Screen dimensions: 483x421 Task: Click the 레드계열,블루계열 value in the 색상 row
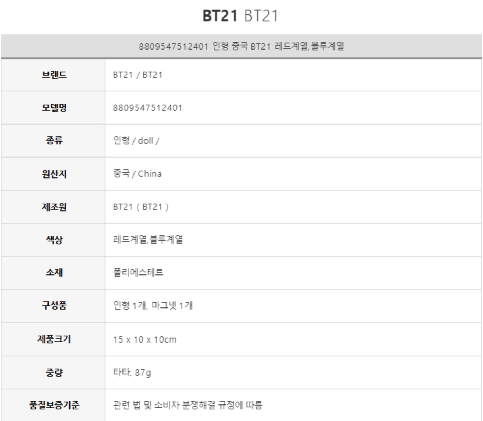[148, 240]
